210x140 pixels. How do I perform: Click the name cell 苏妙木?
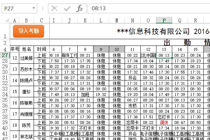pyautogui.click(x=26, y=69)
